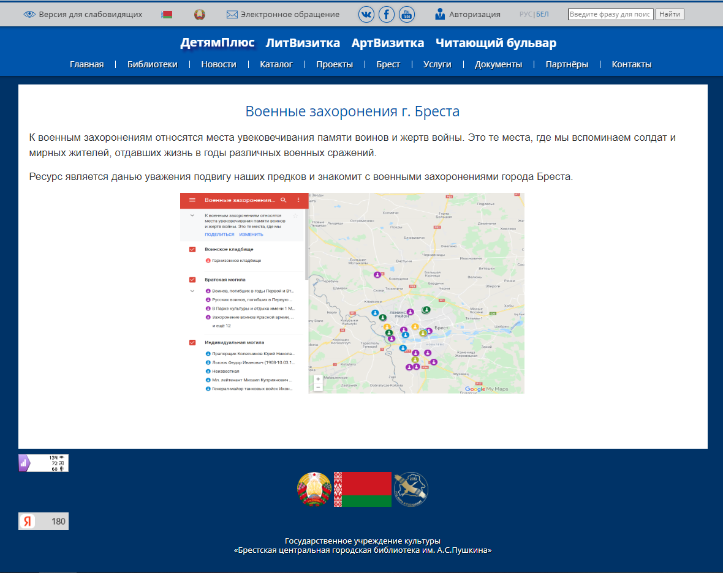Open the Facebook page icon
Viewport: 723px width, 573px height.
coord(386,14)
